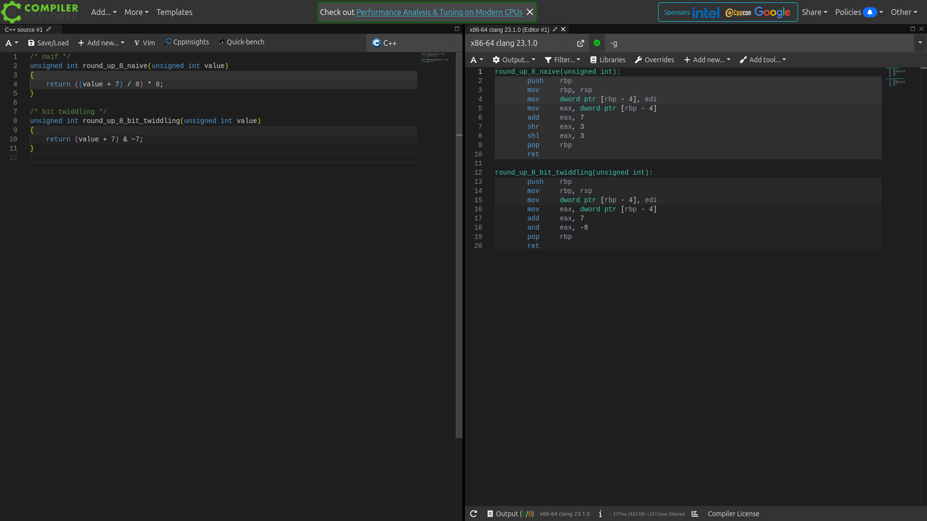Screen dimensions: 927x521
Task: Open the More menu
Action: 136,12
